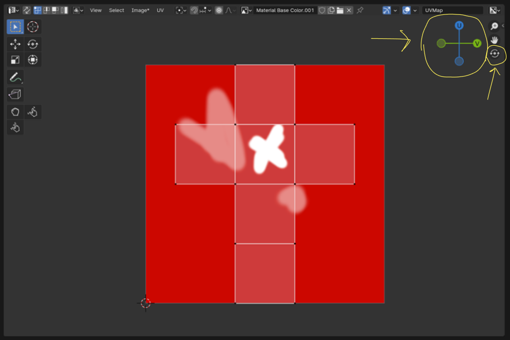This screenshot has width=510, height=340.
Task: Select the Cursor tool
Action: click(32, 27)
